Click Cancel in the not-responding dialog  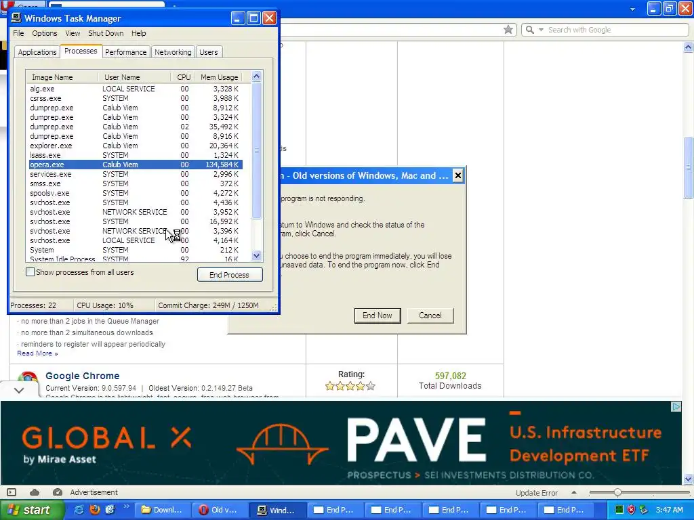point(430,316)
